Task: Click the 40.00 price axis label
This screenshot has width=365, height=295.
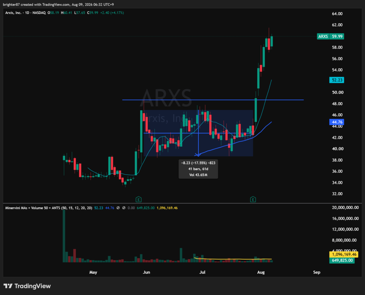Action: pyautogui.click(x=338, y=149)
